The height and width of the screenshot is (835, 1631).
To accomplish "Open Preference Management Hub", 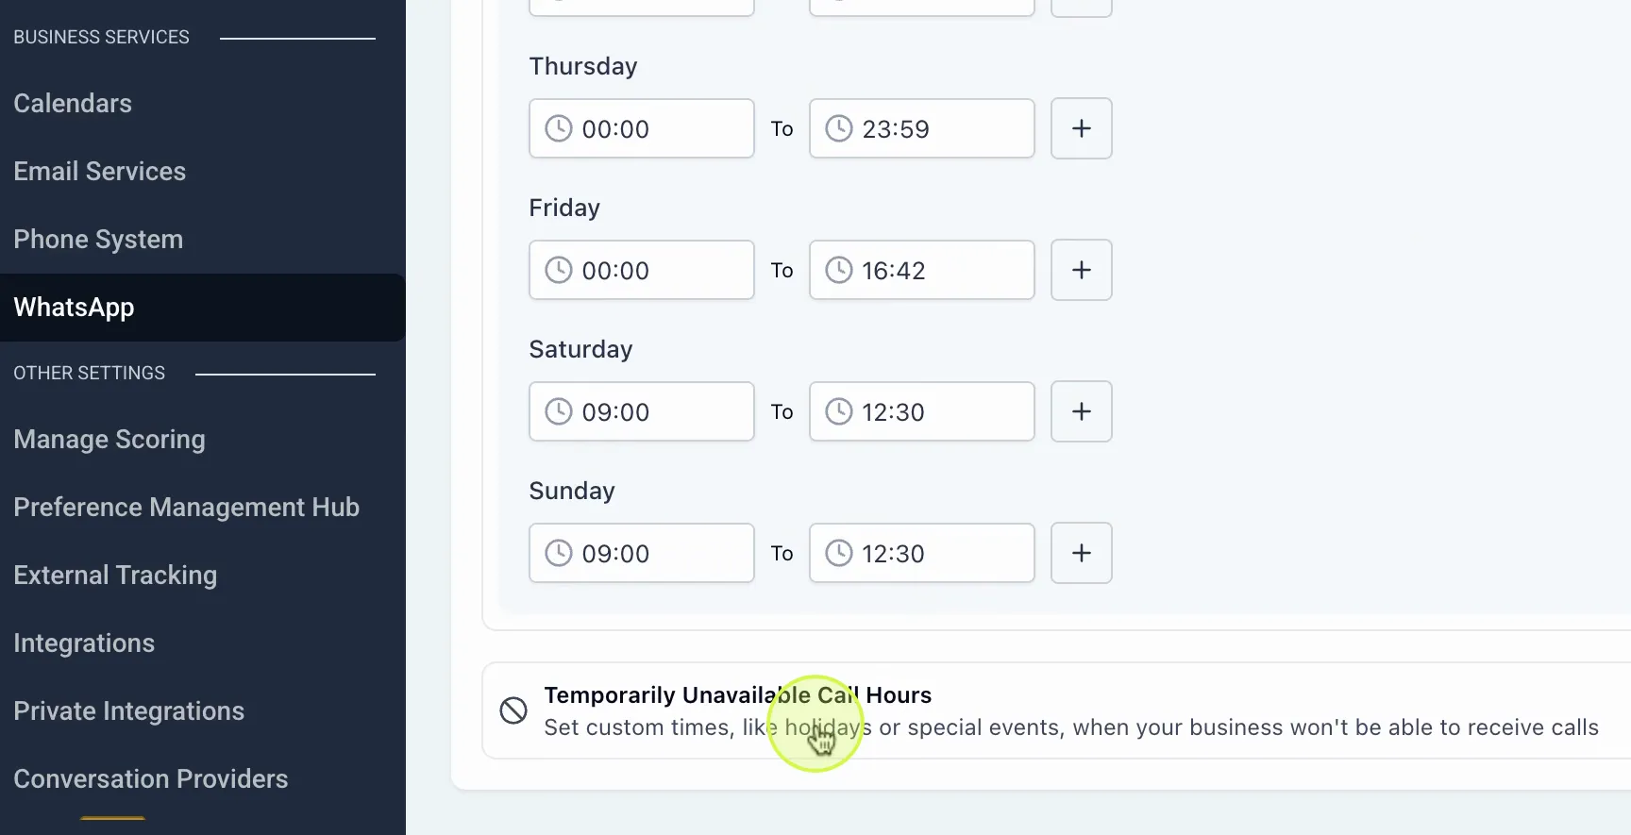I will coord(187,507).
